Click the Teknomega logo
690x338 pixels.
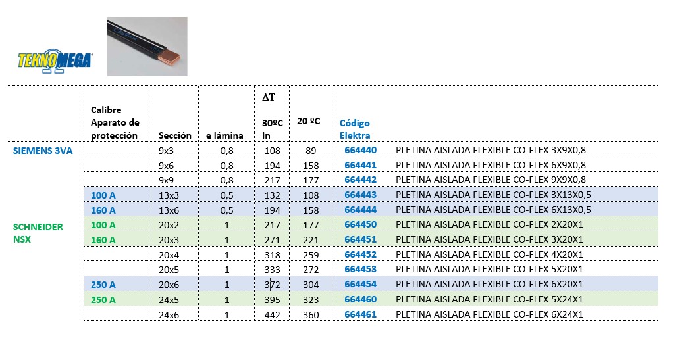point(55,61)
